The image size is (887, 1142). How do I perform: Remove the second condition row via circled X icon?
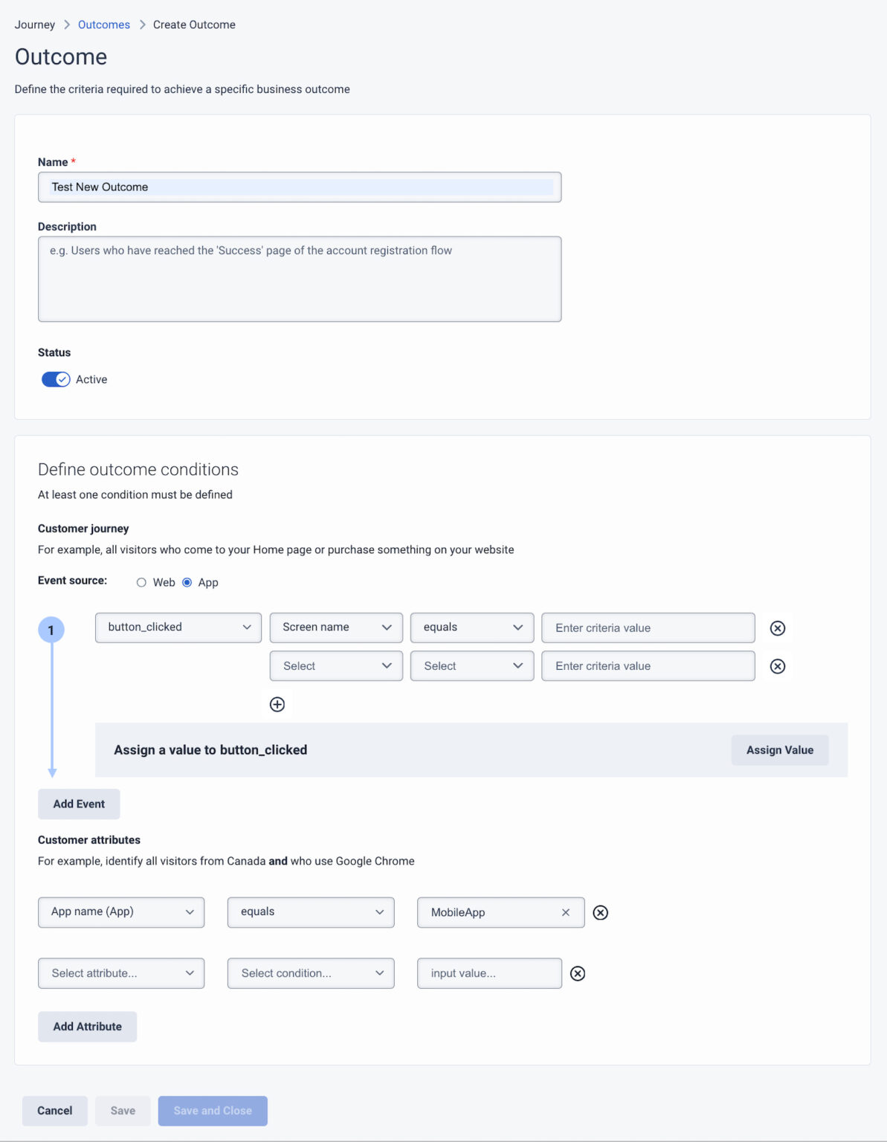tap(777, 666)
